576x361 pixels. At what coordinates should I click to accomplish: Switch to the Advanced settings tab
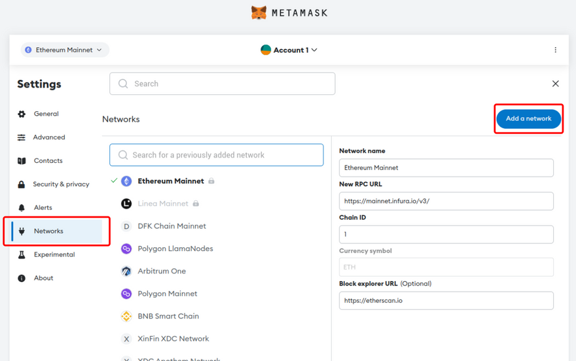49,137
